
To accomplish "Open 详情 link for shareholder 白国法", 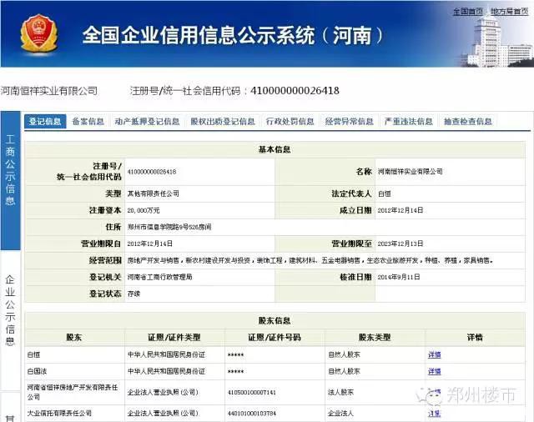I will pyautogui.click(x=434, y=371).
